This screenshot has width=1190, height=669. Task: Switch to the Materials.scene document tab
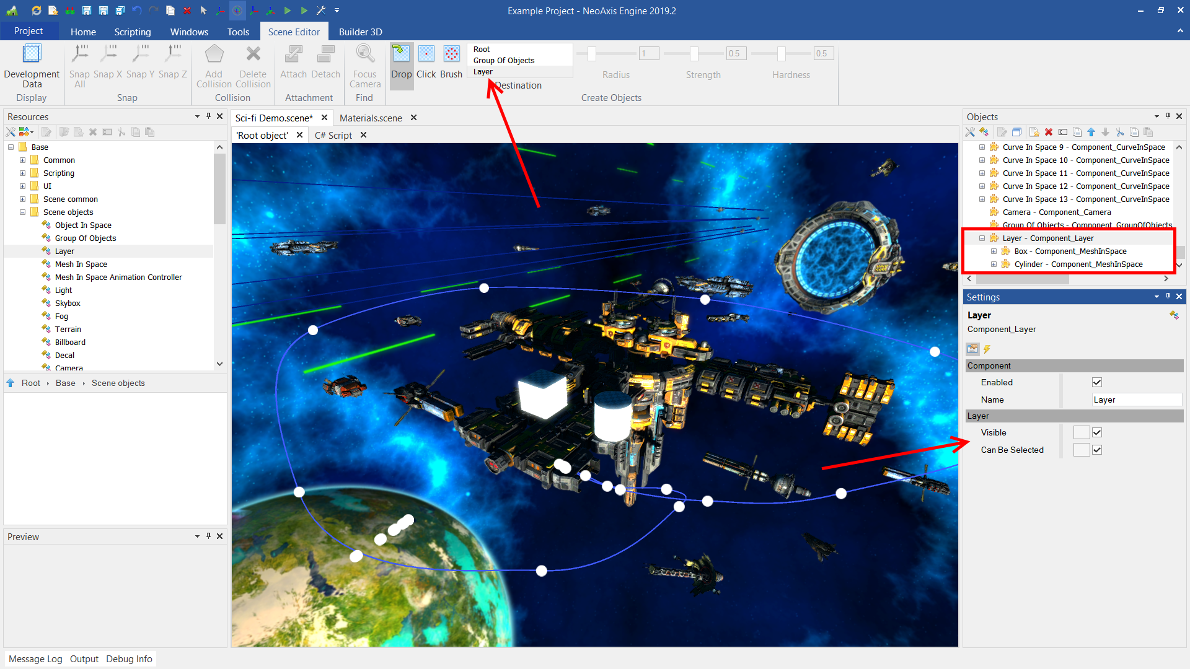371,118
